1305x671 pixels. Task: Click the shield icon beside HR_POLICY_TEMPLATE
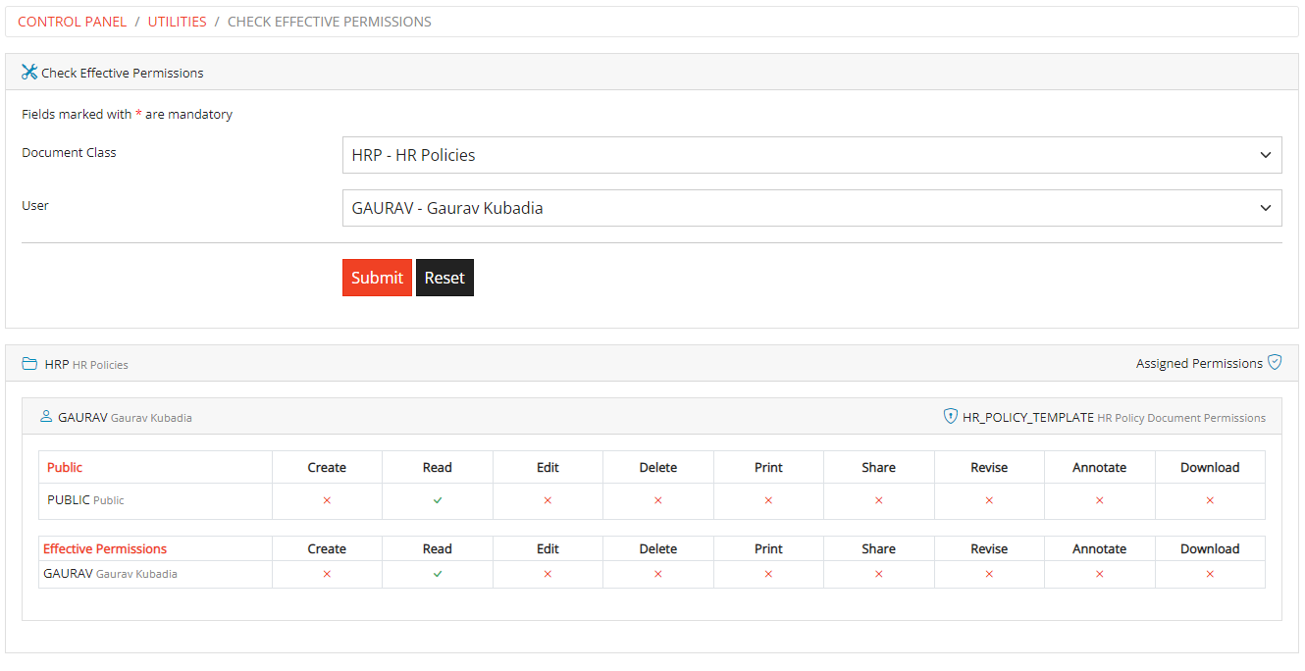(x=951, y=416)
